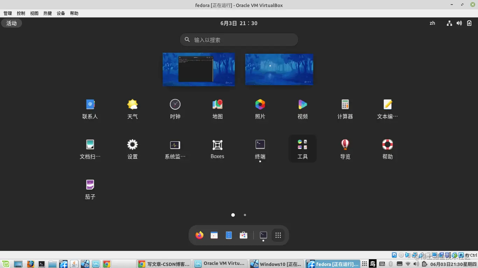This screenshot has width=478, height=268.
Task: Open VirtualBox 热键 menu
Action: (48, 13)
